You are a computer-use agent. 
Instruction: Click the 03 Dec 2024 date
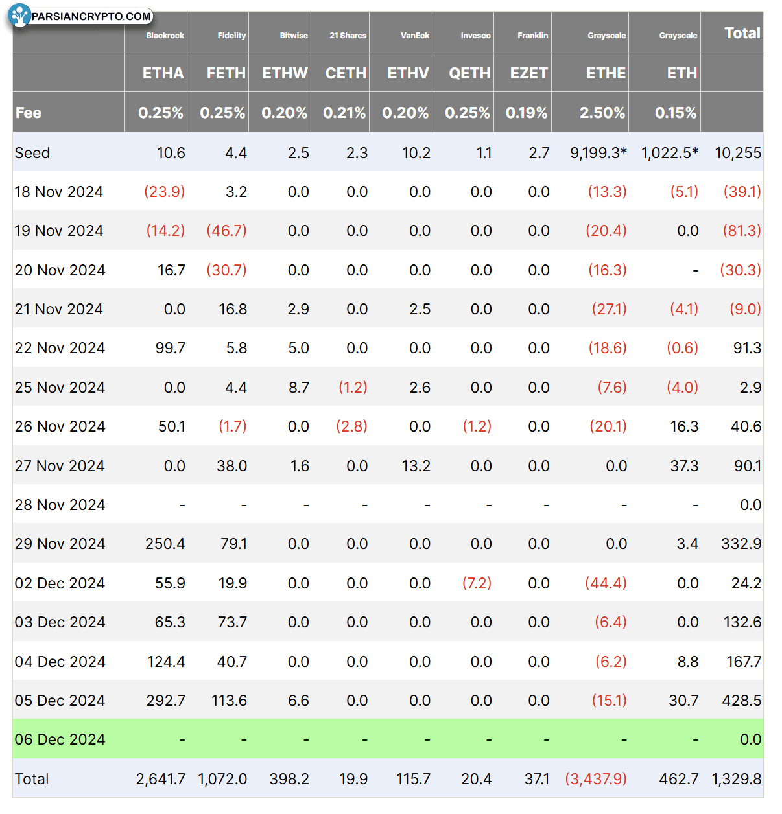60,622
